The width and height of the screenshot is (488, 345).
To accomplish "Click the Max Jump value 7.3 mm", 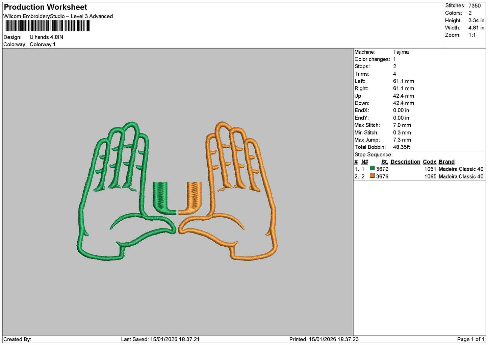I will click(402, 140).
